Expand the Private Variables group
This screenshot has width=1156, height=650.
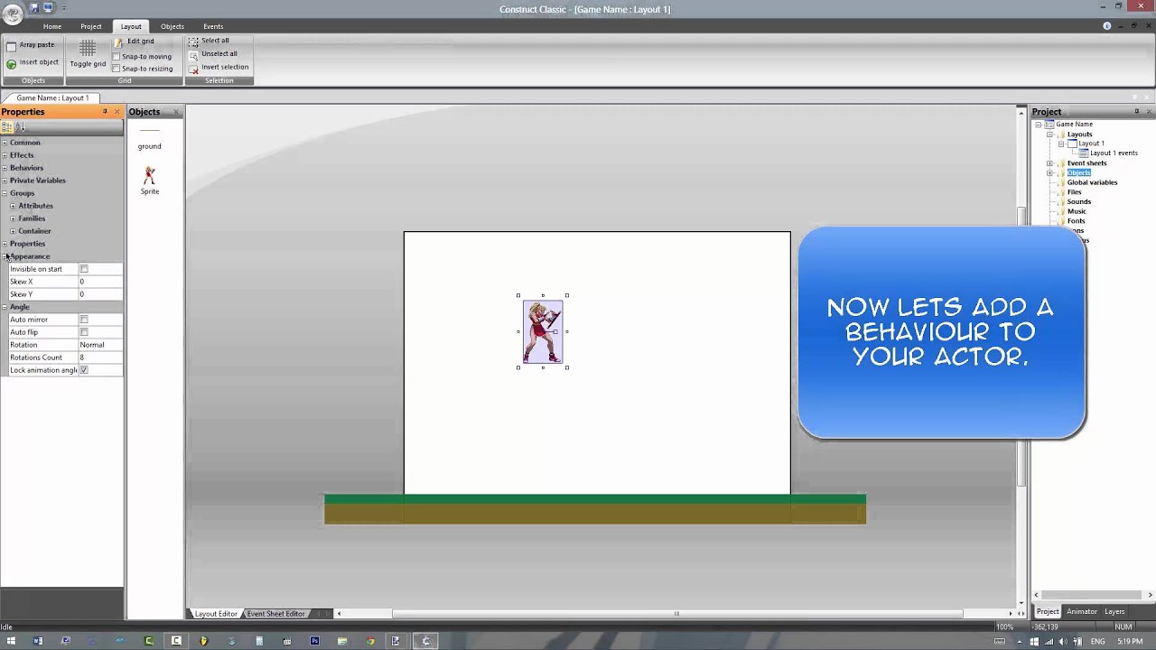pos(5,181)
